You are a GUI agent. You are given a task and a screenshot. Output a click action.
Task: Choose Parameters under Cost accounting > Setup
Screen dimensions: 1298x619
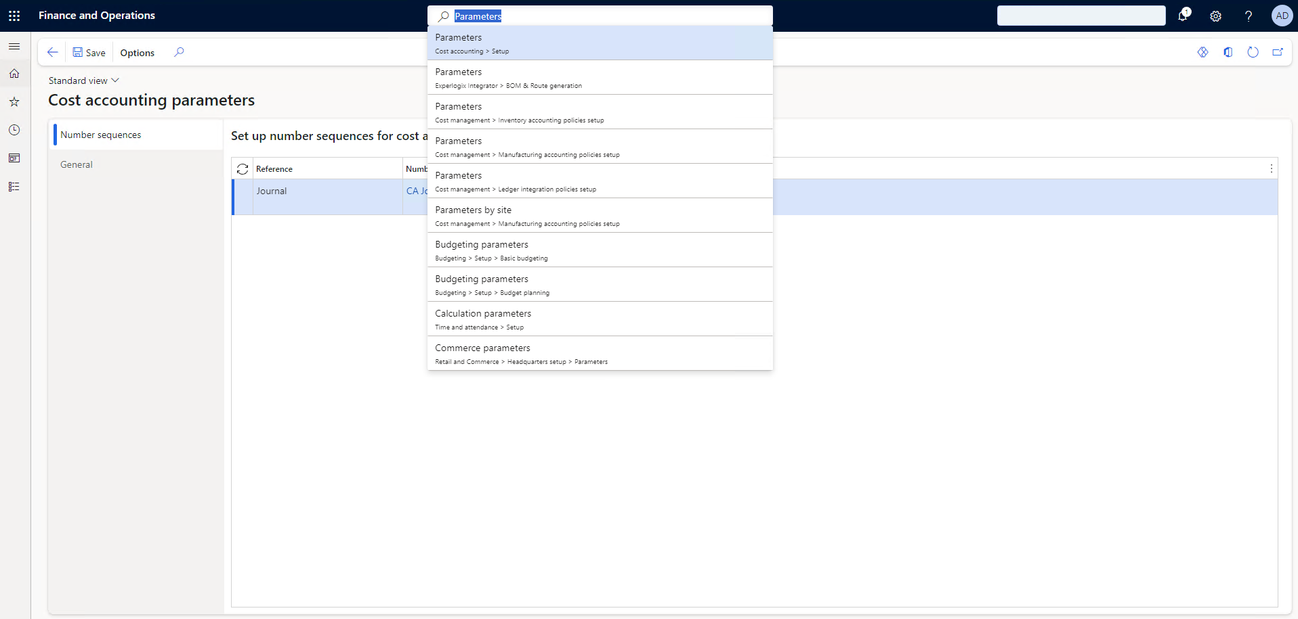600,43
